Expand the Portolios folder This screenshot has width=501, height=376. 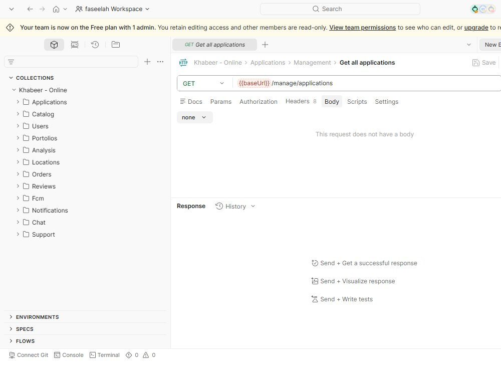point(18,138)
